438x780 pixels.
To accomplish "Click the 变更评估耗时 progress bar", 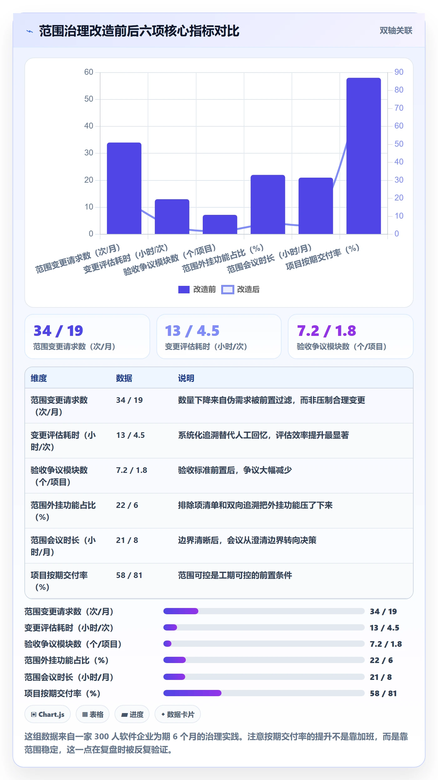I will pos(264,627).
